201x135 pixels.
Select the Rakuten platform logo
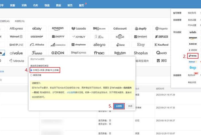(120, 53)
